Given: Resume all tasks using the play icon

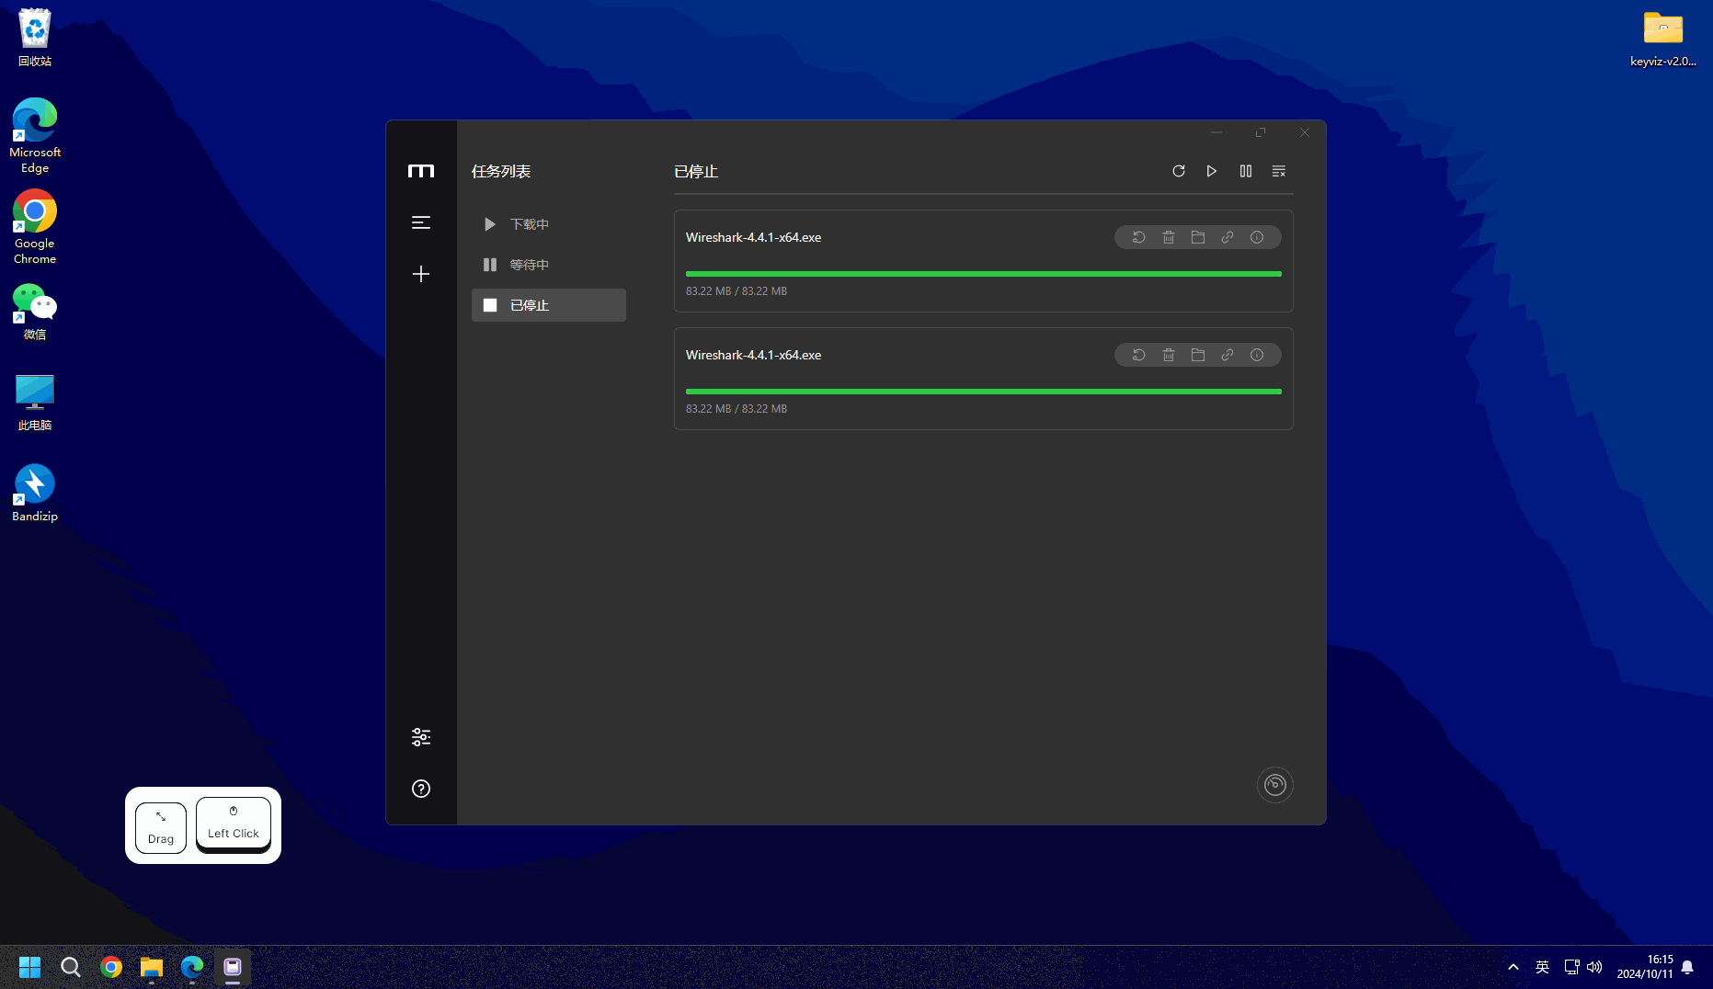Looking at the screenshot, I should coord(1212,171).
